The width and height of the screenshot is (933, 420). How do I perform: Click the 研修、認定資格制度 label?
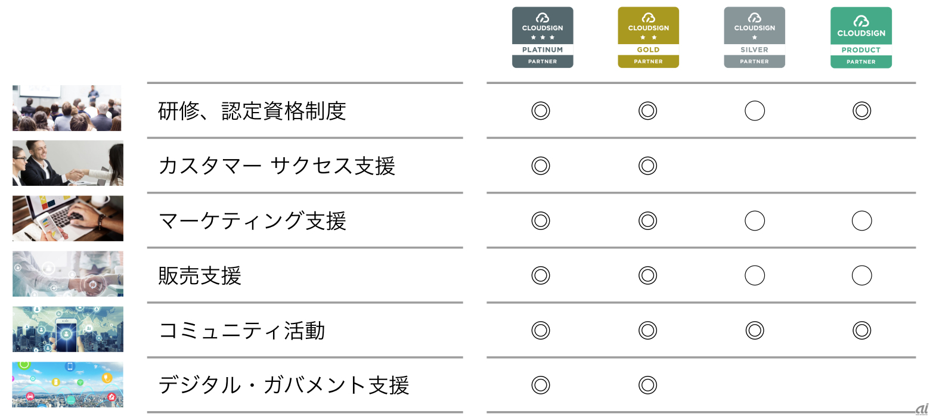(252, 111)
